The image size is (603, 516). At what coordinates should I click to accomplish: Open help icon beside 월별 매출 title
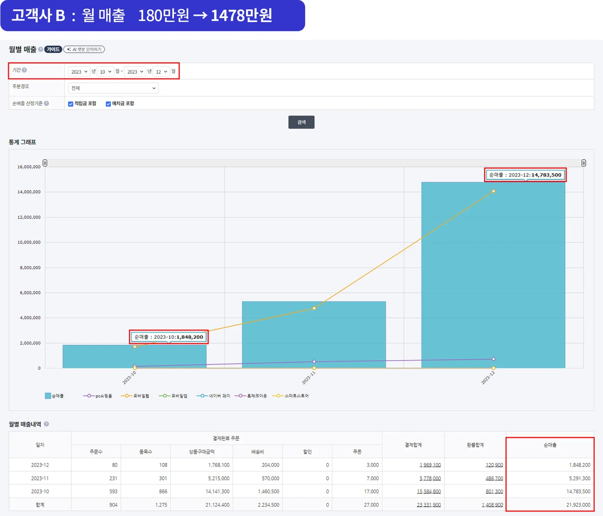pos(41,50)
